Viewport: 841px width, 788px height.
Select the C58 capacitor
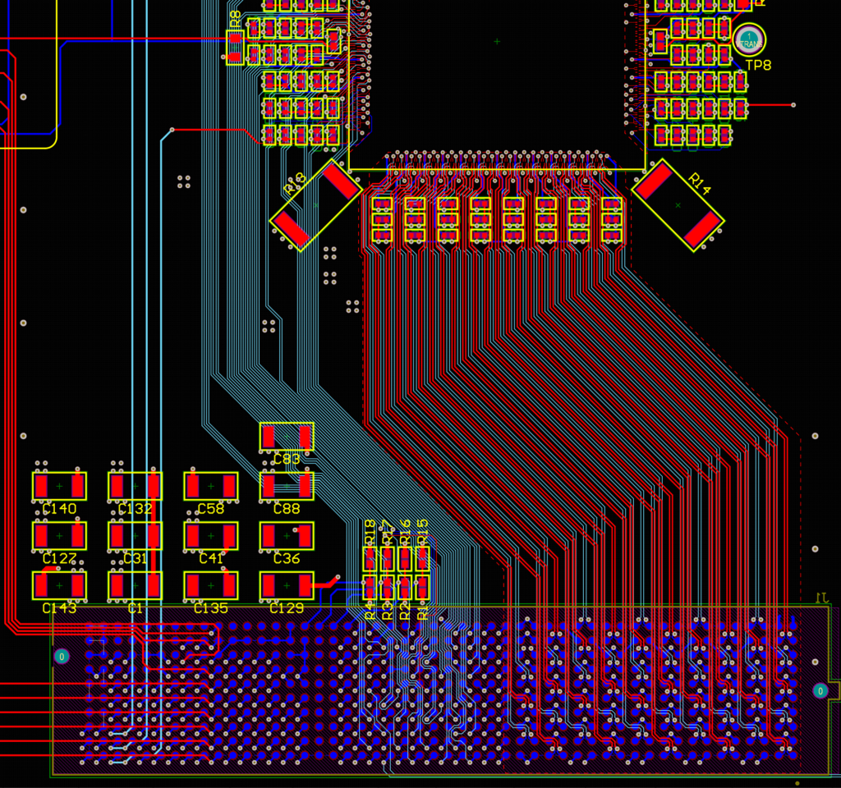[210, 486]
